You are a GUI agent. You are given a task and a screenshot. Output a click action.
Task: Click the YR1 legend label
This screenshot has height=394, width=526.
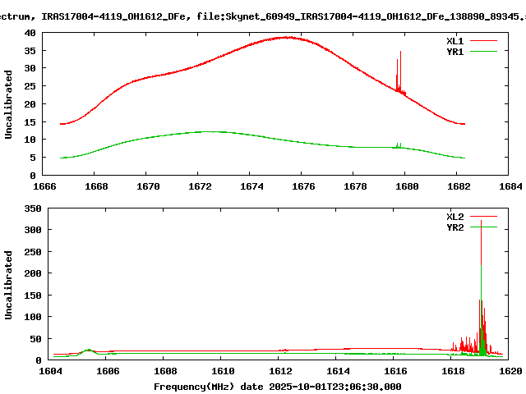point(454,50)
